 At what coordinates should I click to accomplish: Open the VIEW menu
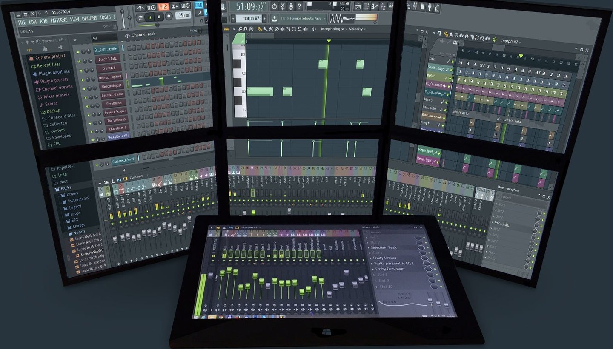tap(74, 19)
